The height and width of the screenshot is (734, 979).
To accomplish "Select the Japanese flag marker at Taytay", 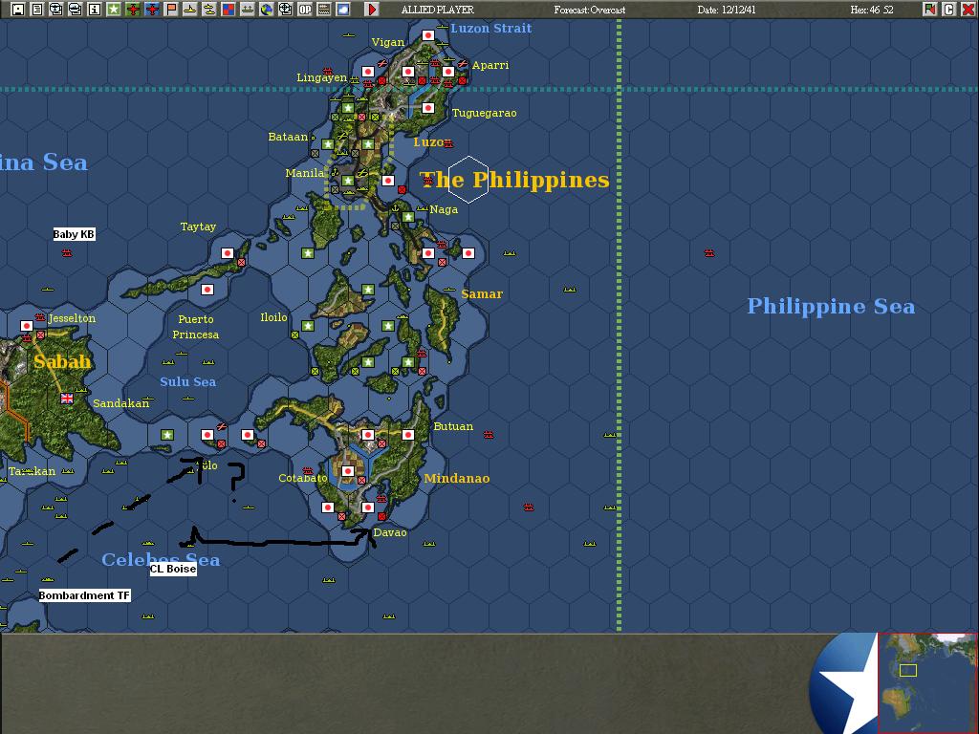I will (x=228, y=252).
